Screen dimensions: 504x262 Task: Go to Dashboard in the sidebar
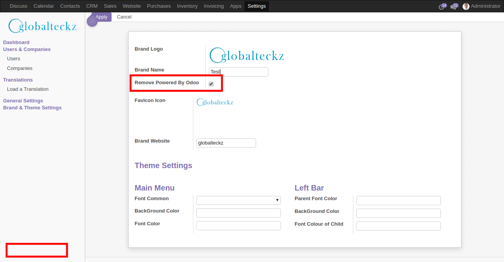coord(16,43)
